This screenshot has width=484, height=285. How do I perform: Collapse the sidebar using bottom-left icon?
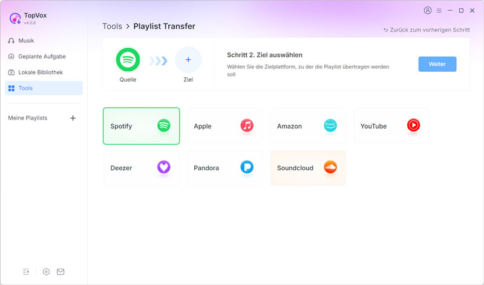[x=26, y=272]
